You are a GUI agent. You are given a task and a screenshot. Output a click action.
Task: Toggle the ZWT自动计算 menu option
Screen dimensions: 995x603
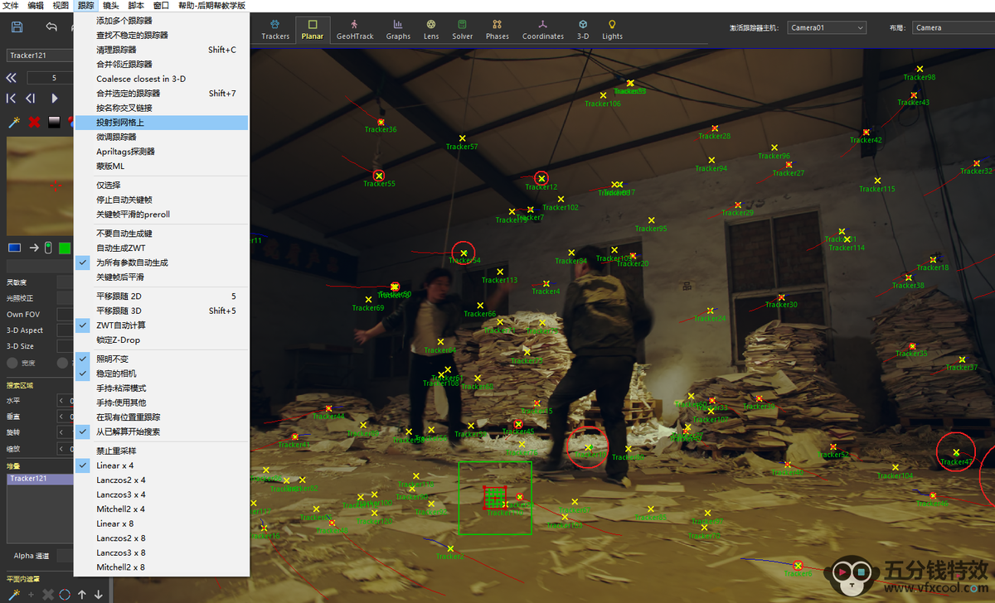tap(120, 326)
